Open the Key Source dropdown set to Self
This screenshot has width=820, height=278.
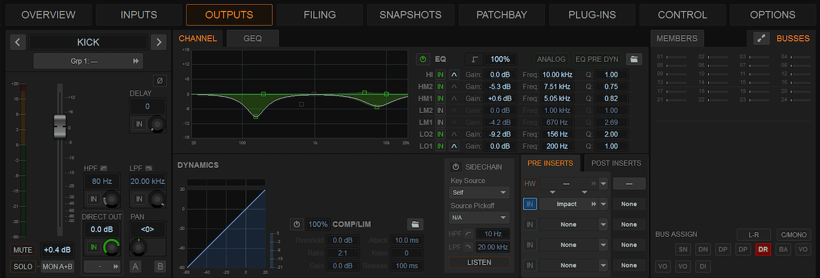click(x=479, y=192)
